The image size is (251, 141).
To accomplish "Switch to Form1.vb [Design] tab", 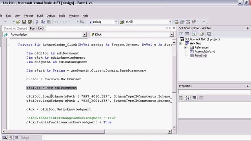I will point(16,29).
